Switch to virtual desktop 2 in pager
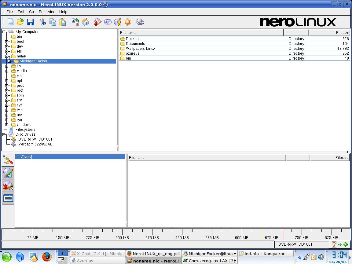The width and height of the screenshot is (352, 264). point(62,260)
